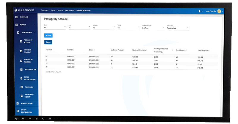Click Metered Pieces value 83 in X1 row
This screenshot has width=238, height=124.
(112, 60)
